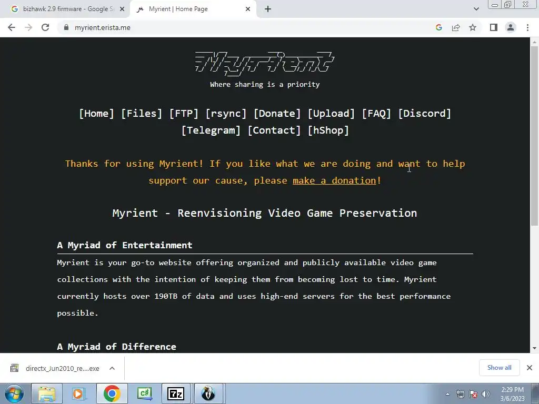
Task: Click the 'A Myriad of Entertainment' heading
Action: coord(125,245)
